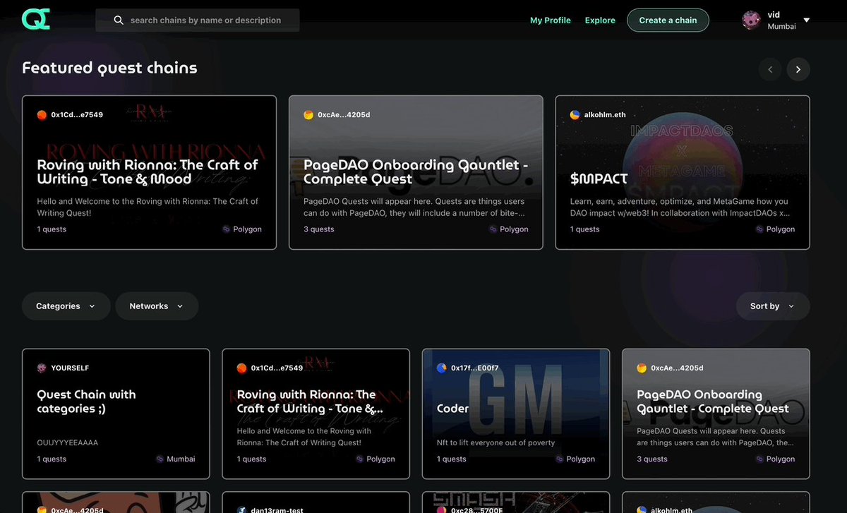The height and width of the screenshot is (513, 847).
Task: Click "3 quests" on grid PageDAO card
Action: 652,459
